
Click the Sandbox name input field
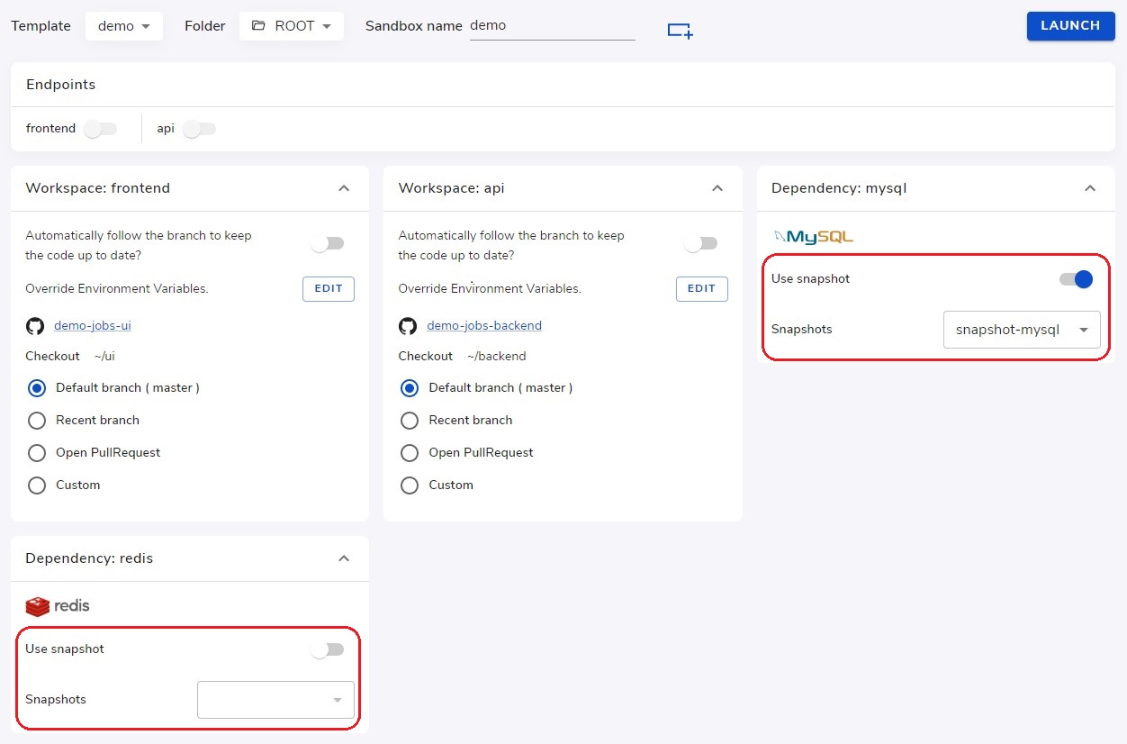552,26
